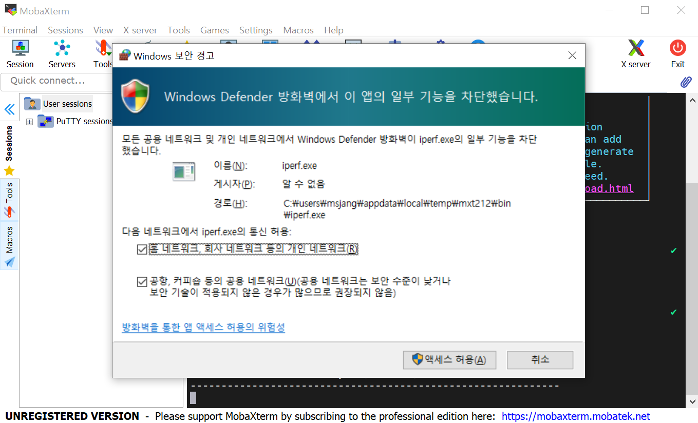Click the User sessions folder icon
698x423 pixels.
click(32, 104)
